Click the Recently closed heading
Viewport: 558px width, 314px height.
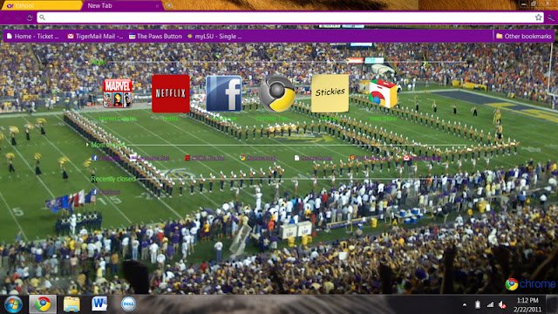coord(113,179)
